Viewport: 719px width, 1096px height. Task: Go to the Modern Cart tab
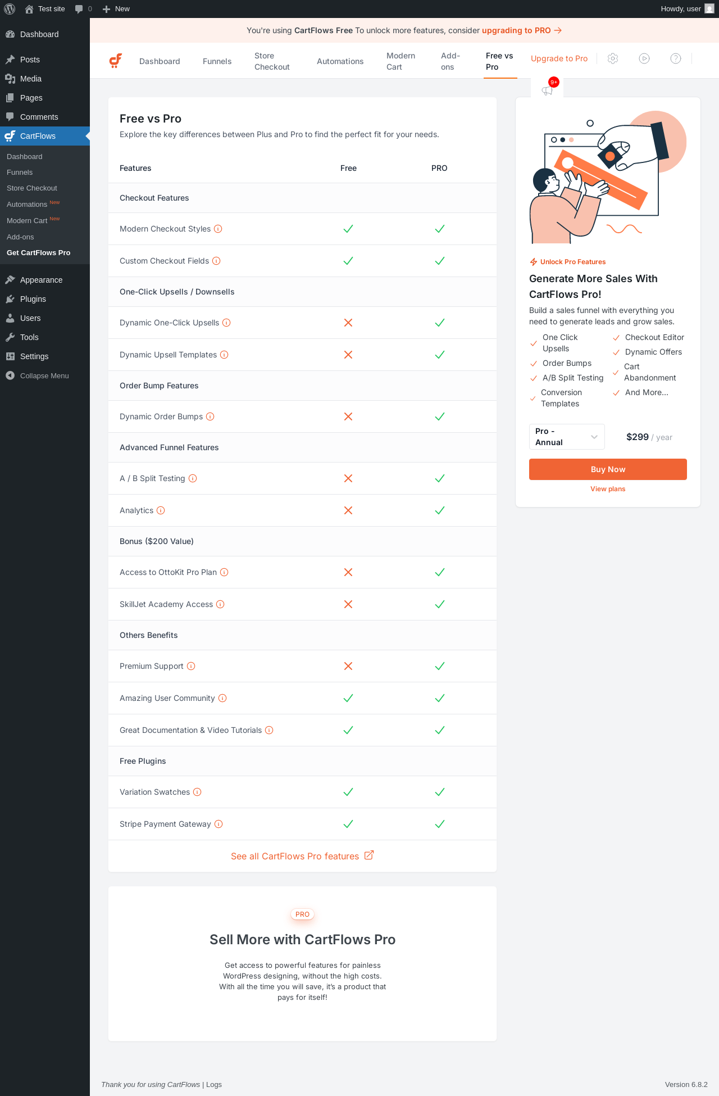[401, 61]
